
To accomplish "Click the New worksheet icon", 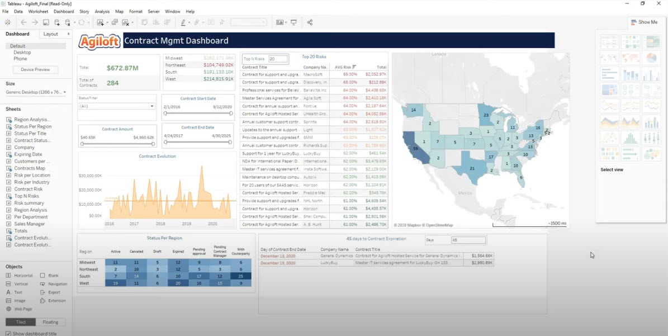I will tap(101, 22).
